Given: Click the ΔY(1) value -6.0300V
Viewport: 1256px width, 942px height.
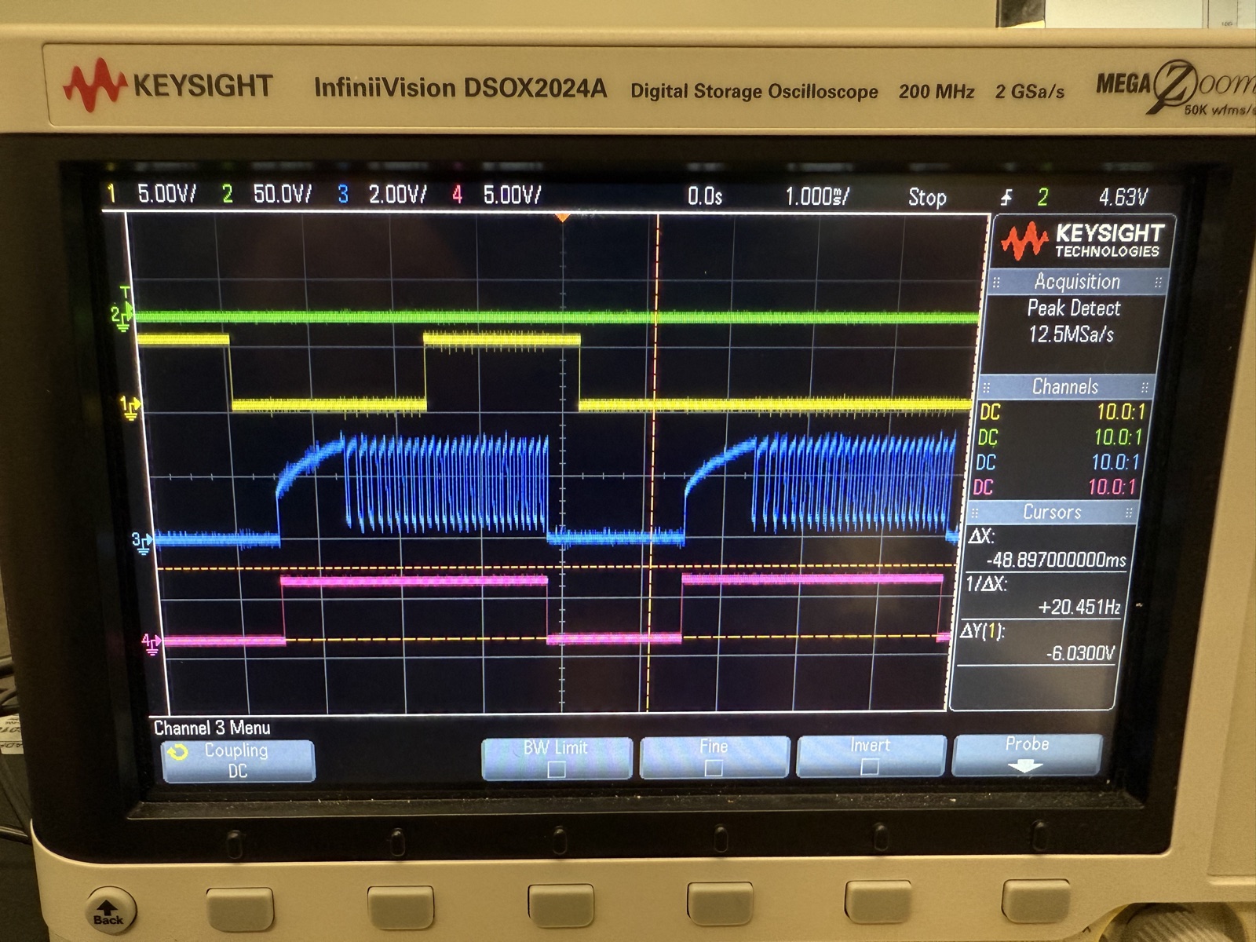Looking at the screenshot, I should click(1079, 653).
